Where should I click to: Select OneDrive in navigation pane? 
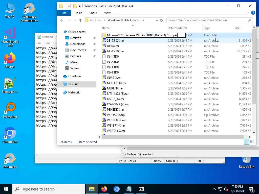(x=74, y=76)
